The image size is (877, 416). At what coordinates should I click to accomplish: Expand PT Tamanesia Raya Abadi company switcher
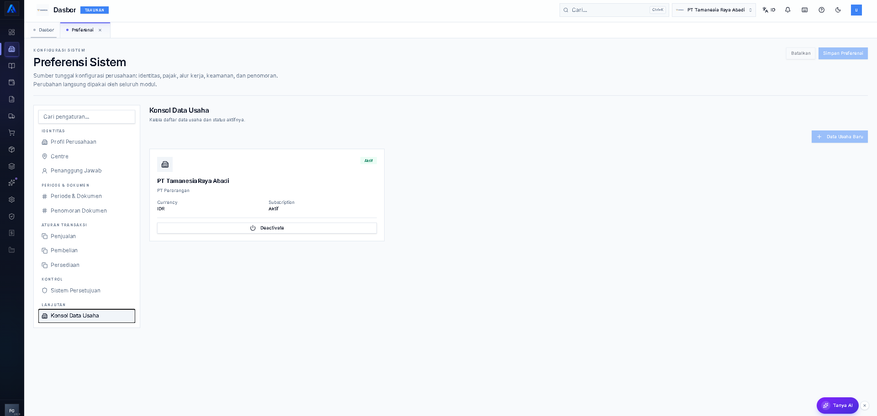tap(714, 10)
